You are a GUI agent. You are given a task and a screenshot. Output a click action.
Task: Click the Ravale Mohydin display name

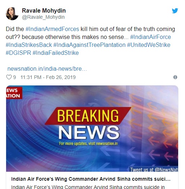point(44,10)
